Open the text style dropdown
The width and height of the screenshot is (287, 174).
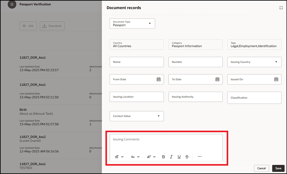[119, 157]
